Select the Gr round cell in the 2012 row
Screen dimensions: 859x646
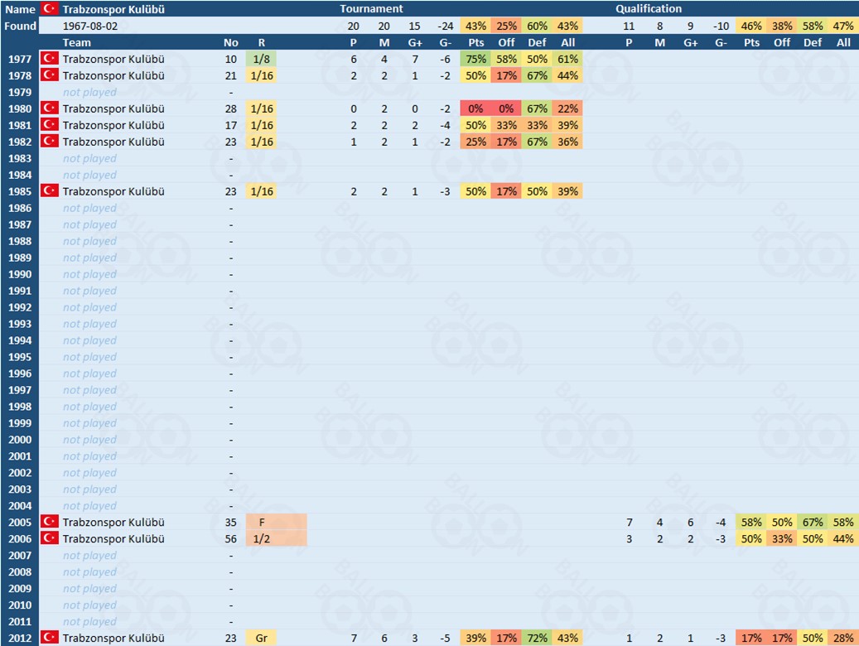(262, 638)
